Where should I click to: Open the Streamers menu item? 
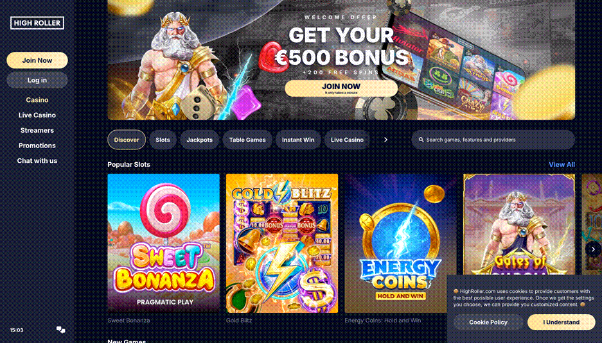click(x=37, y=130)
